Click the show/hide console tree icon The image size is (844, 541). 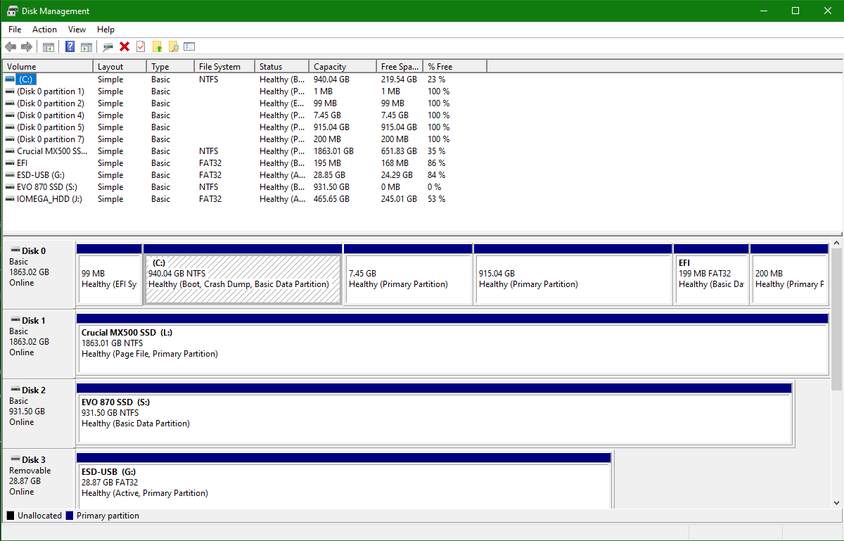[x=49, y=46]
